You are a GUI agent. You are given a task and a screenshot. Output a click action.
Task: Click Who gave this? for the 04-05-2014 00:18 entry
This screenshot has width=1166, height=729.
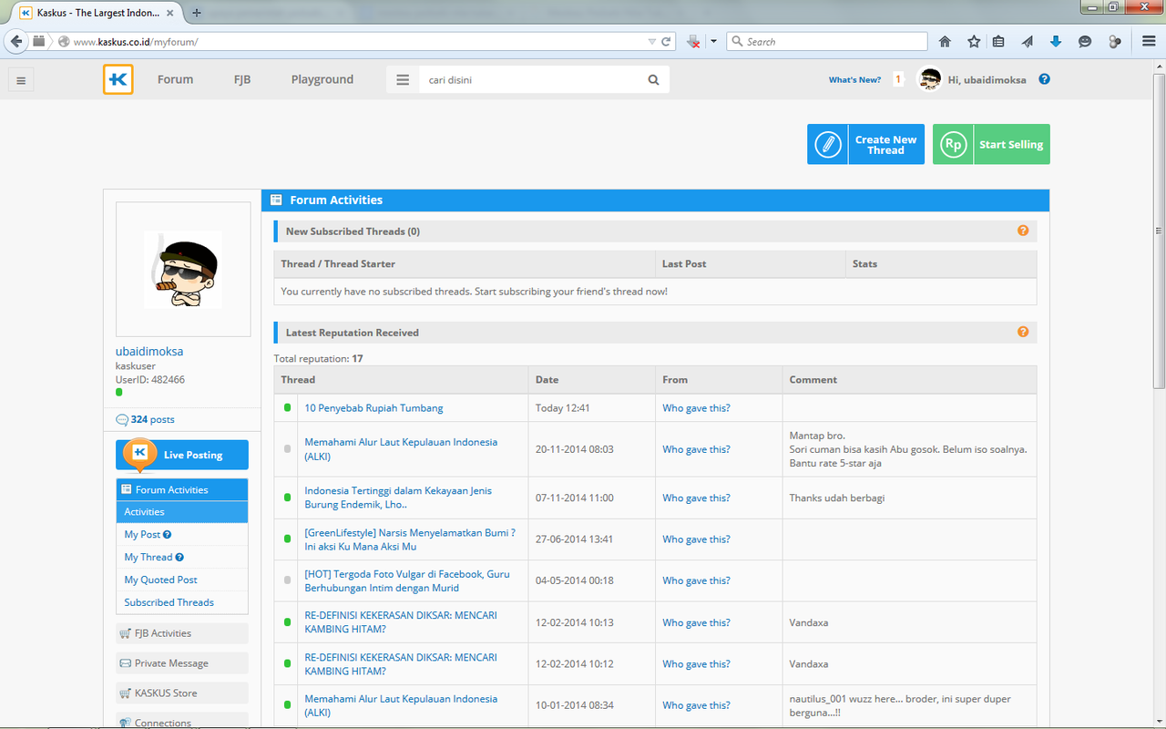696,580
